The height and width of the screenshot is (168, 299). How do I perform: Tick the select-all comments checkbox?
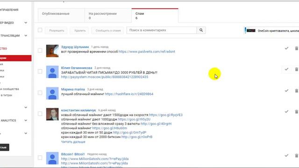(40, 30)
